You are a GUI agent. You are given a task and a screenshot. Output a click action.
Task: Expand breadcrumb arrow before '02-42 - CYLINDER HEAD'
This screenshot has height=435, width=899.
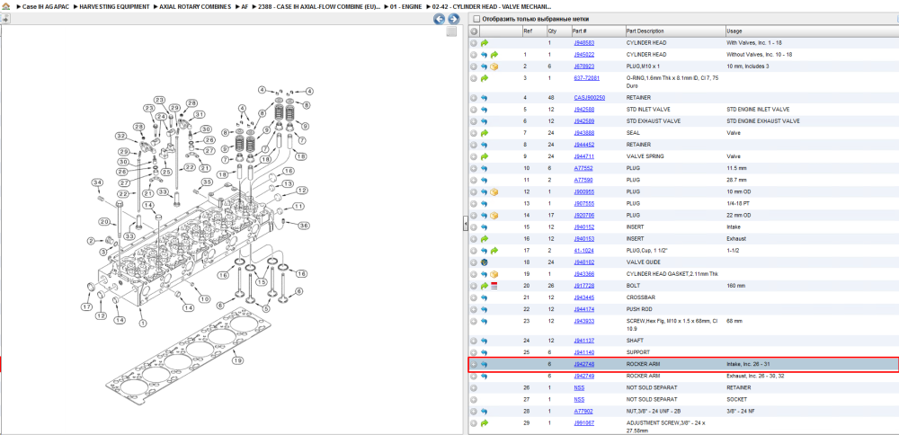coord(427,6)
